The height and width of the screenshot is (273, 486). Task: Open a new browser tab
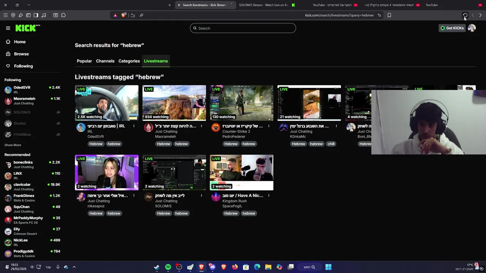[169, 5]
